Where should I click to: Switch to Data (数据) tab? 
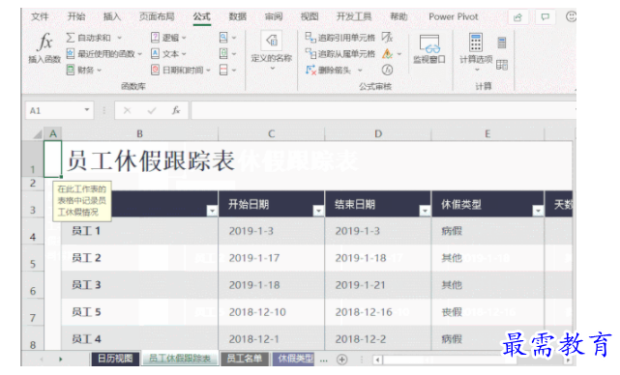(238, 16)
